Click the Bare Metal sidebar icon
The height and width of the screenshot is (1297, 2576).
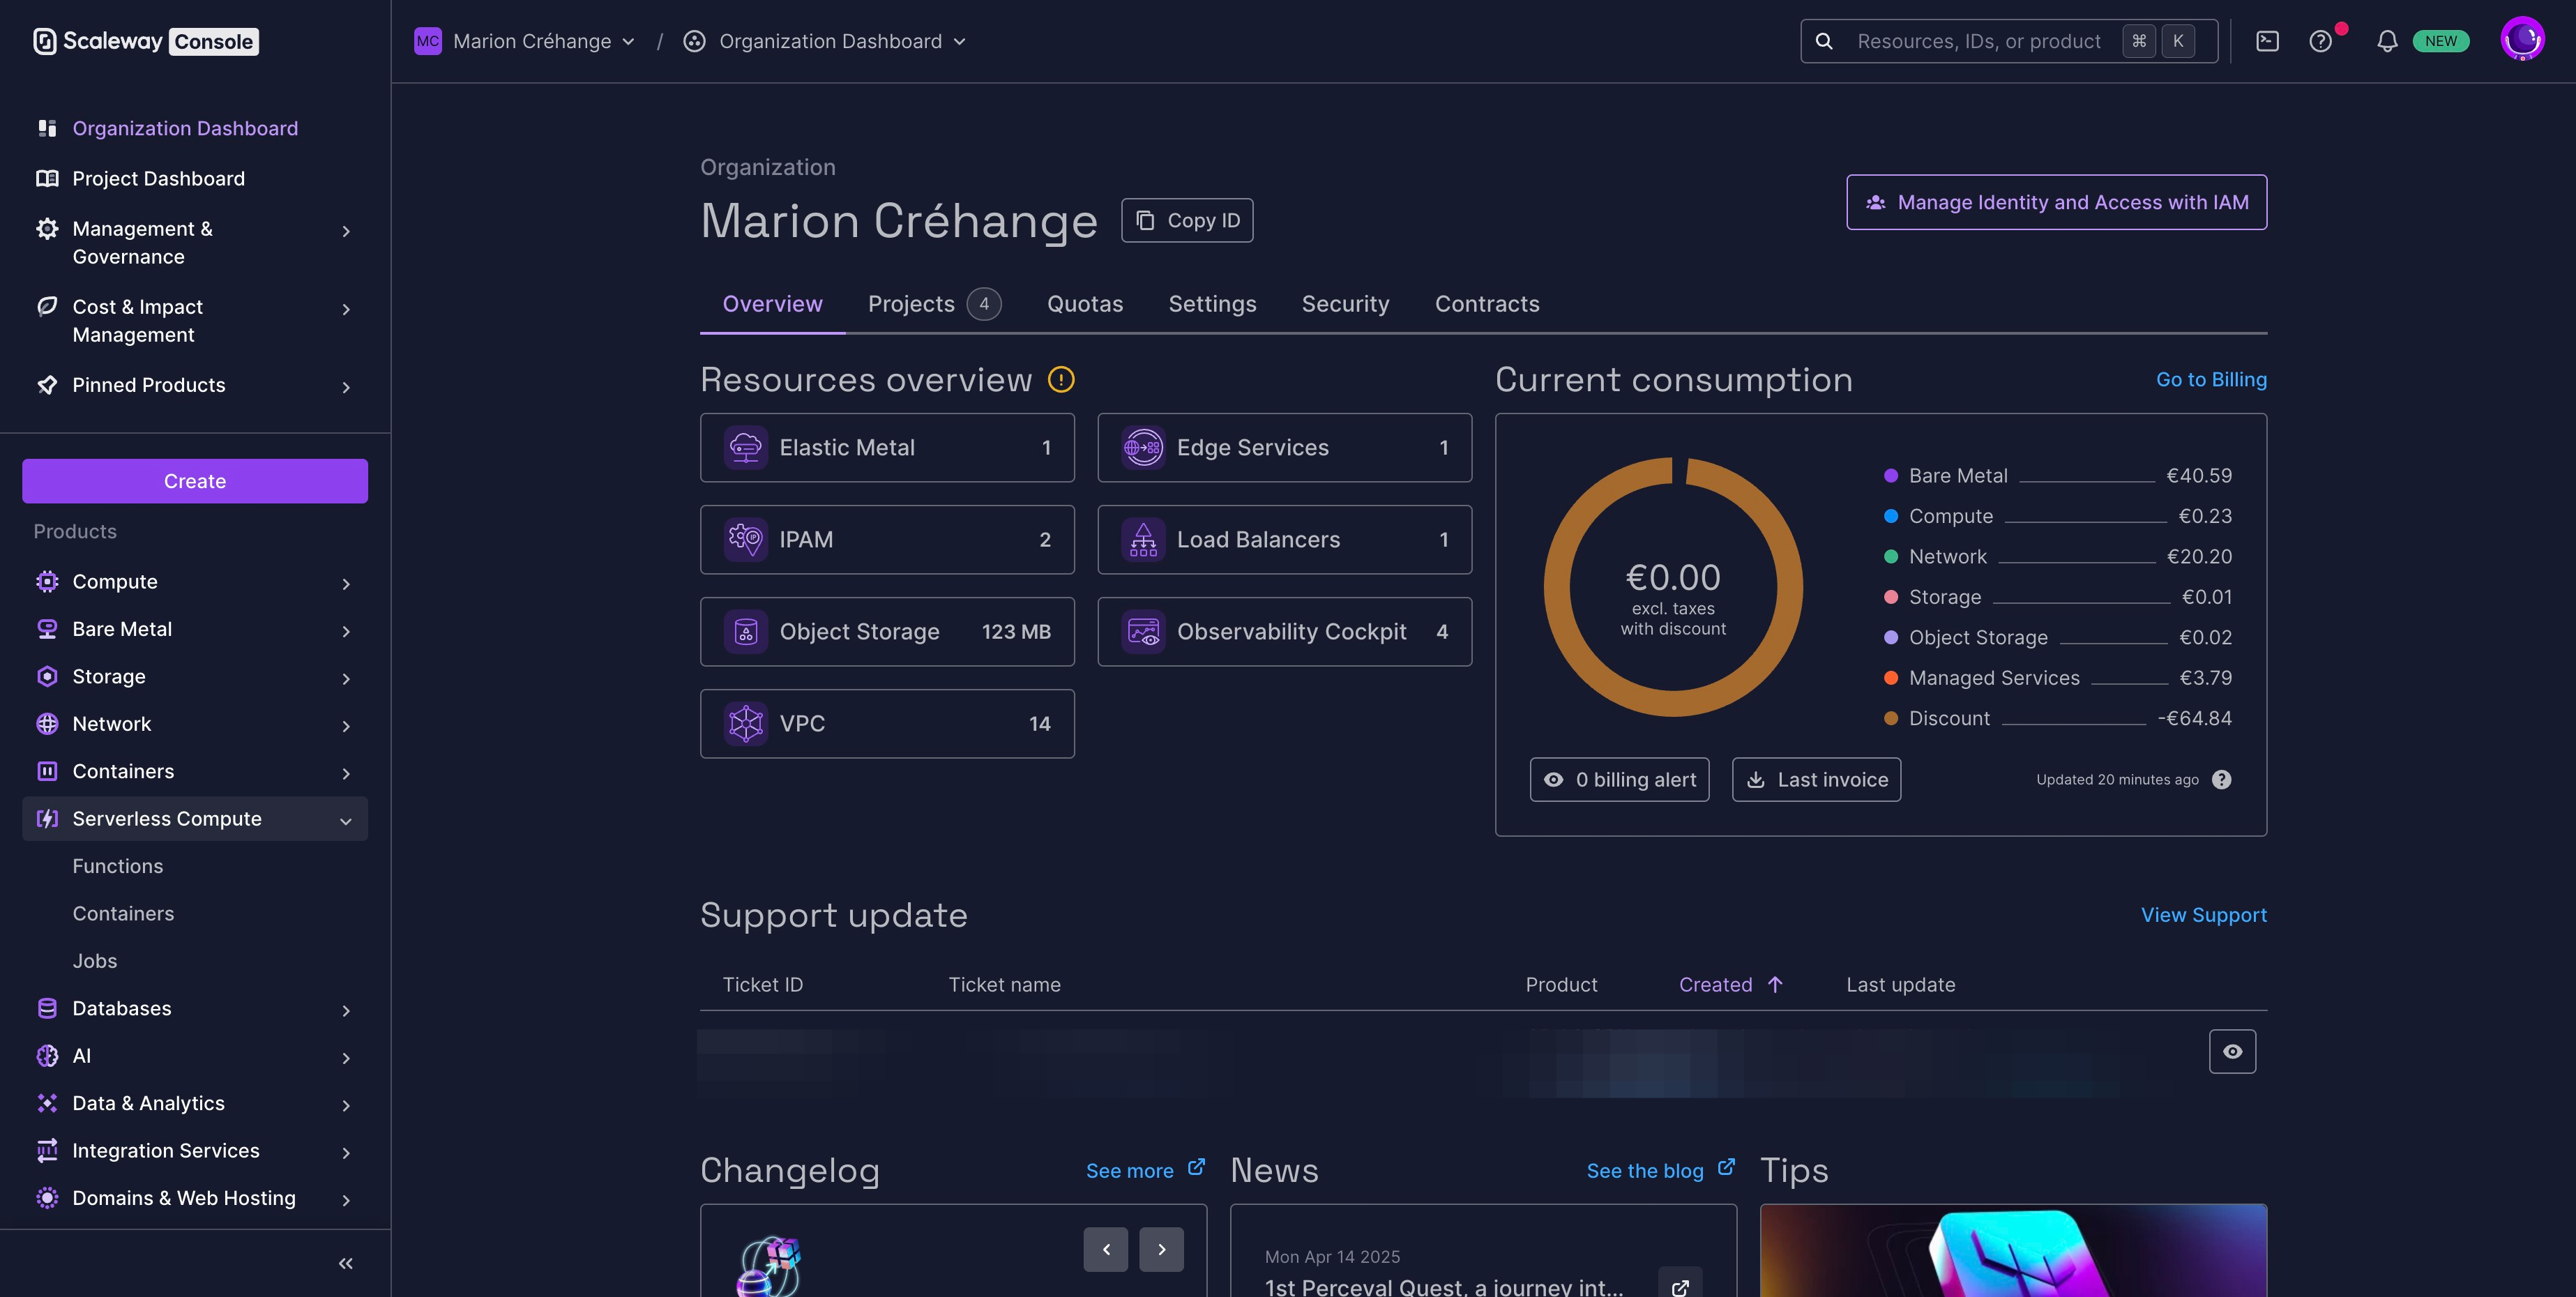click(46, 629)
